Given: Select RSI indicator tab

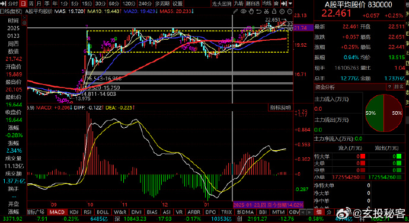Looking at the screenshot, I should pos(88,212).
